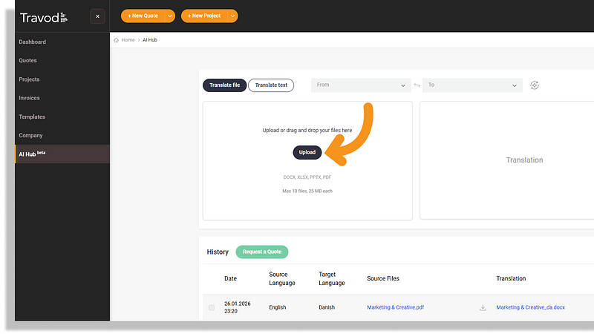Collapse the sidebar with the X button
This screenshot has height=334, width=594.
coord(97,16)
